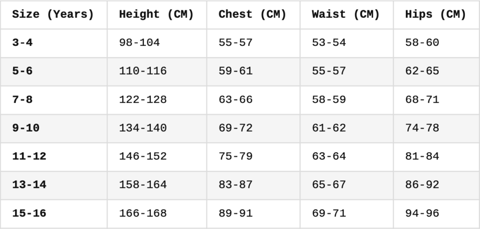Viewport: 480px width, 229px height.
Task: Click the waist cell 69-71
Action: pos(329,214)
